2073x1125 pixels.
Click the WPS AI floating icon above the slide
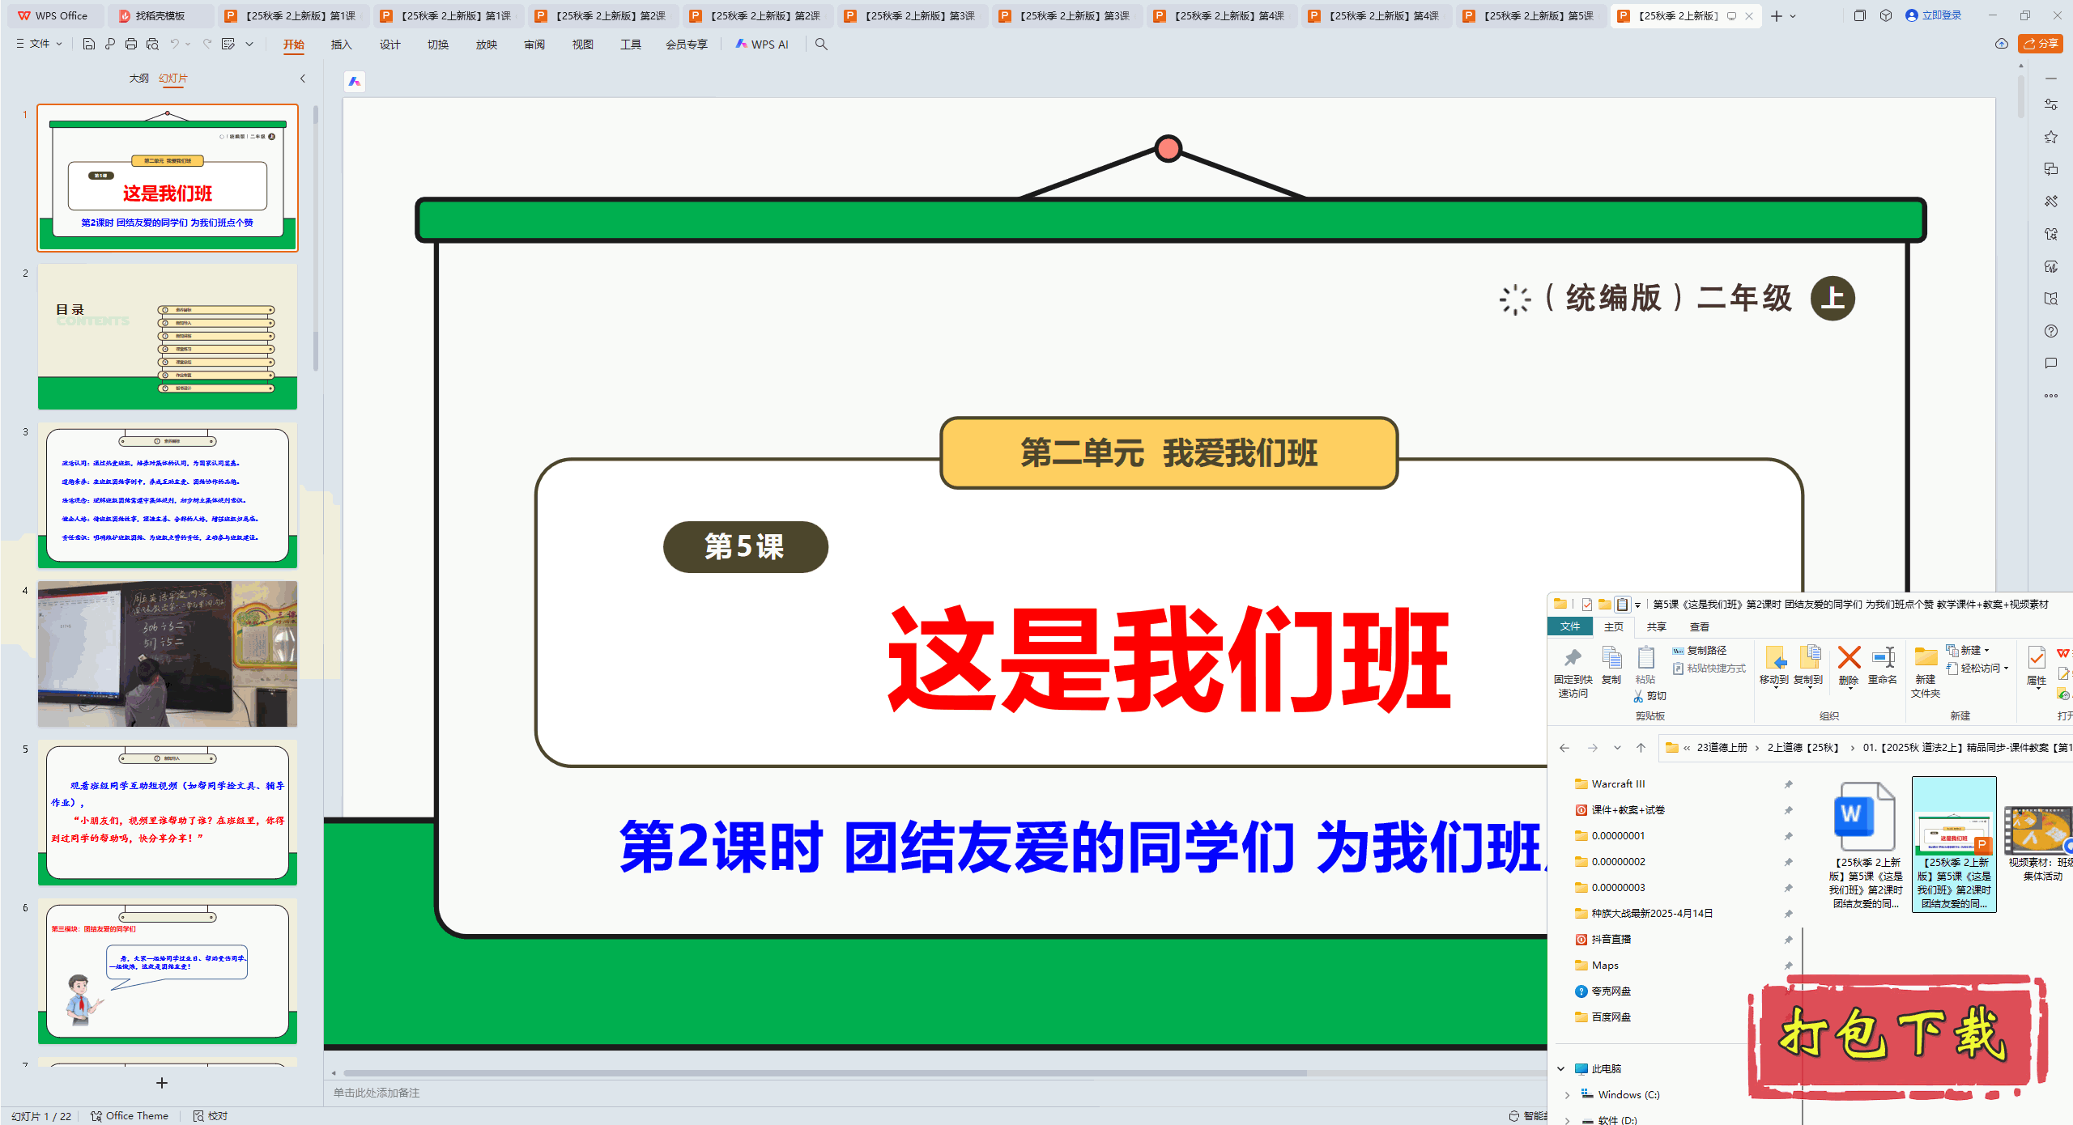[355, 82]
